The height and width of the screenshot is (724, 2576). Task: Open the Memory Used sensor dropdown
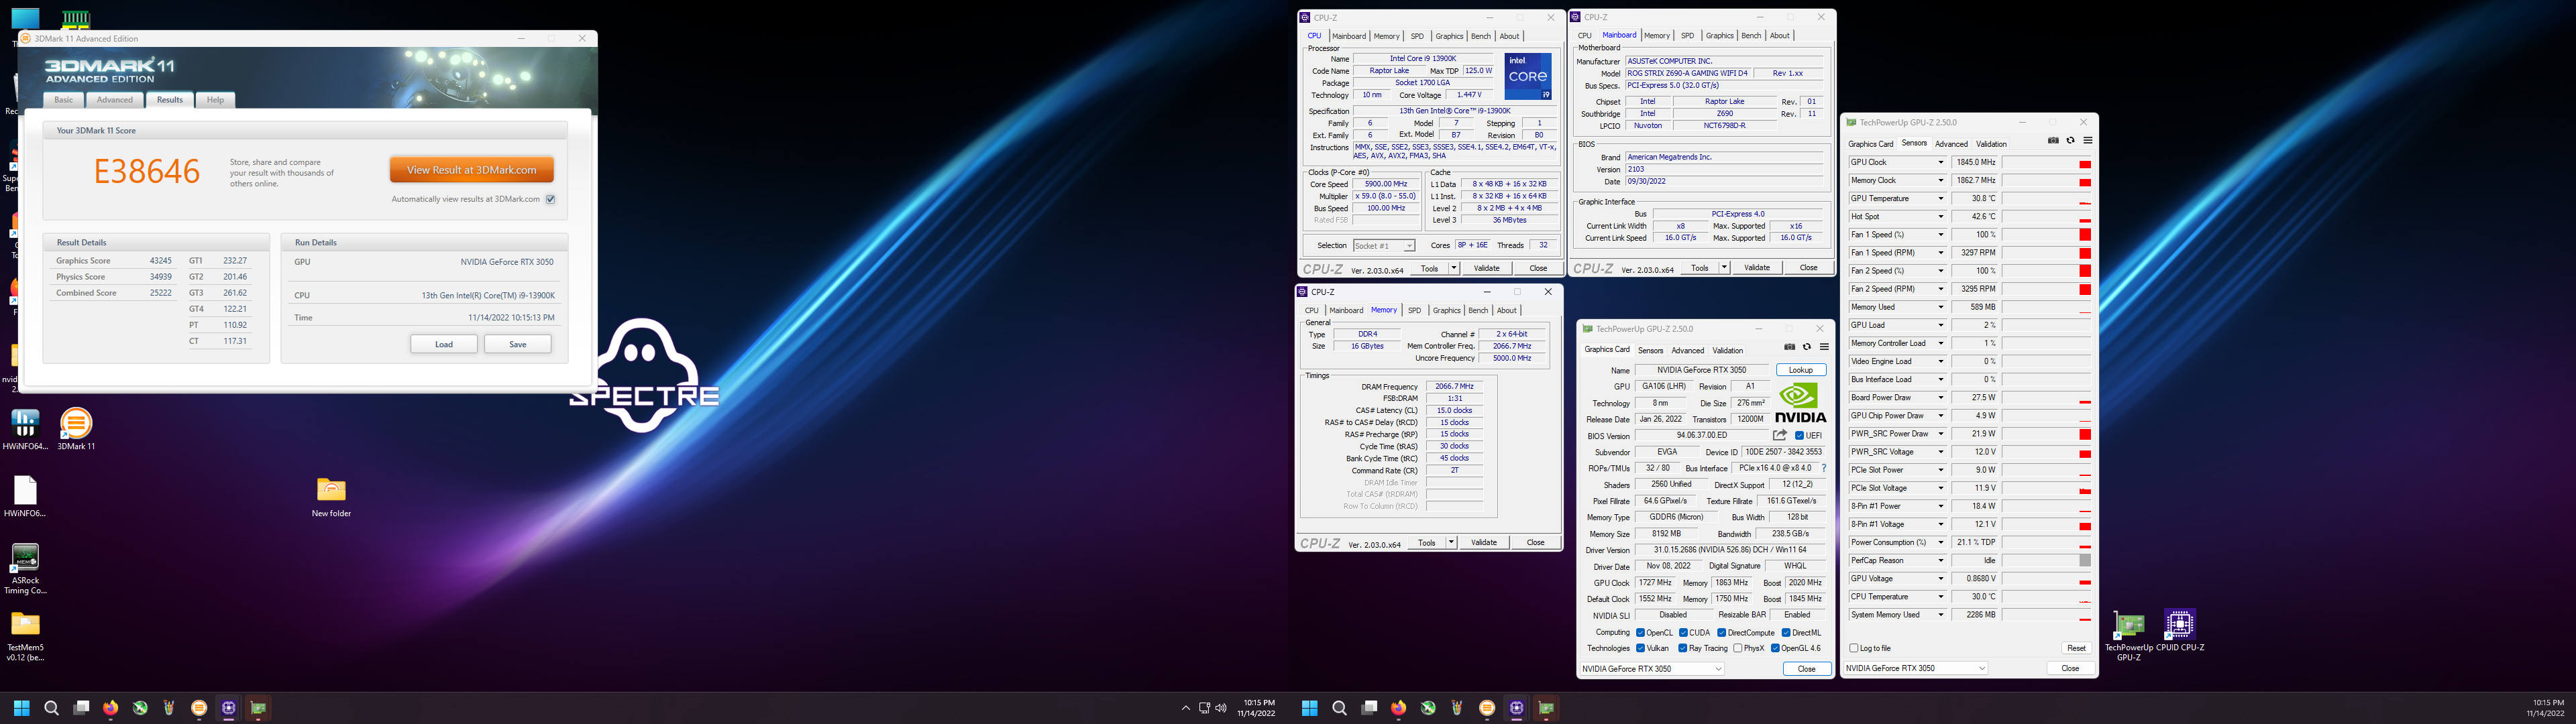(x=1941, y=307)
